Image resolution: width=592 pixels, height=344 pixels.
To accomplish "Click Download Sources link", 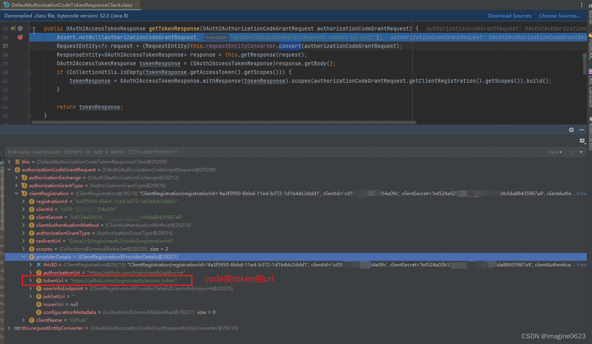I will tap(509, 16).
